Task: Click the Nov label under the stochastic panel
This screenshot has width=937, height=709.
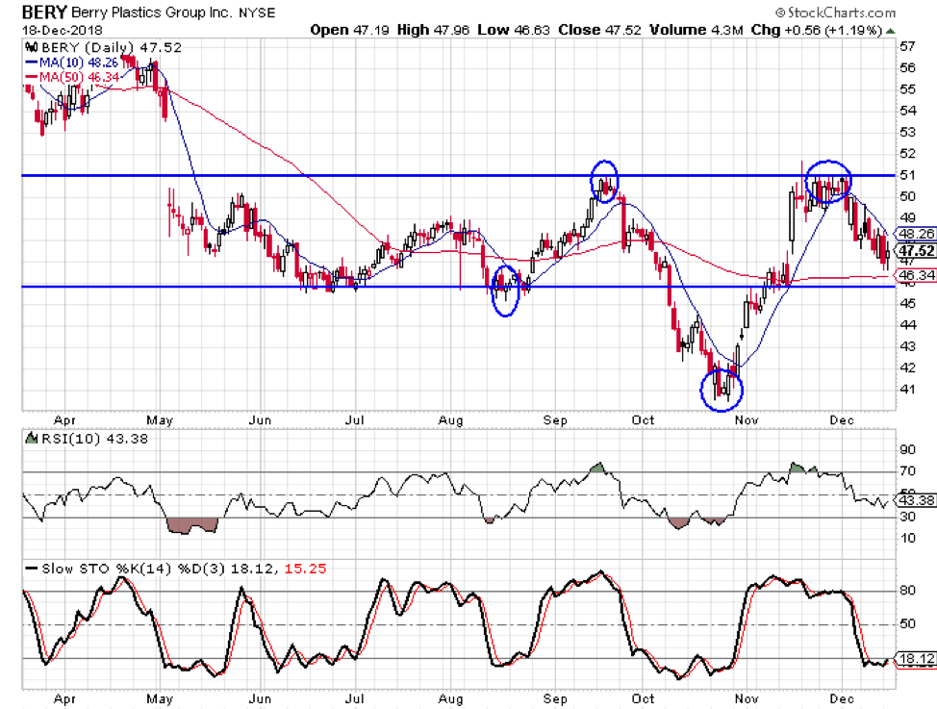Action: (x=747, y=698)
